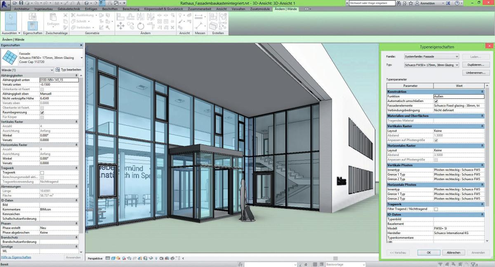Open the Basisvorlage dropdown in status bar

[x=345, y=264]
